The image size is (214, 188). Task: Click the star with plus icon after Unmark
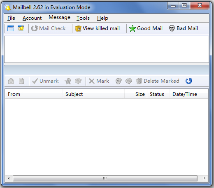coord(68,81)
